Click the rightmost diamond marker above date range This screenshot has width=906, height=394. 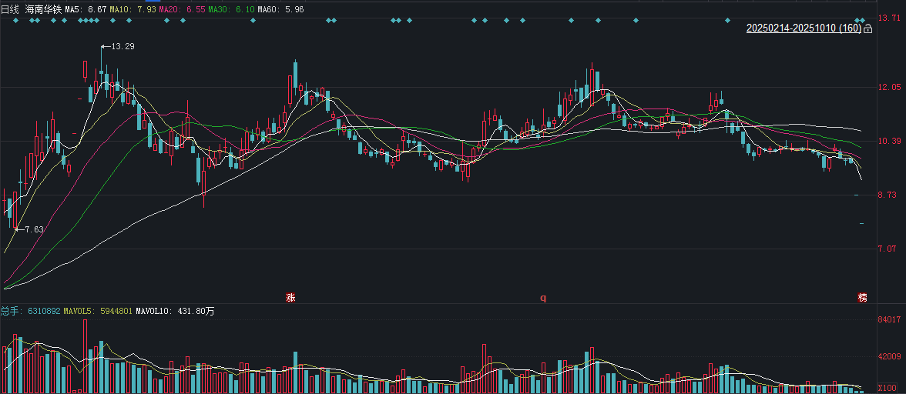coord(864,21)
